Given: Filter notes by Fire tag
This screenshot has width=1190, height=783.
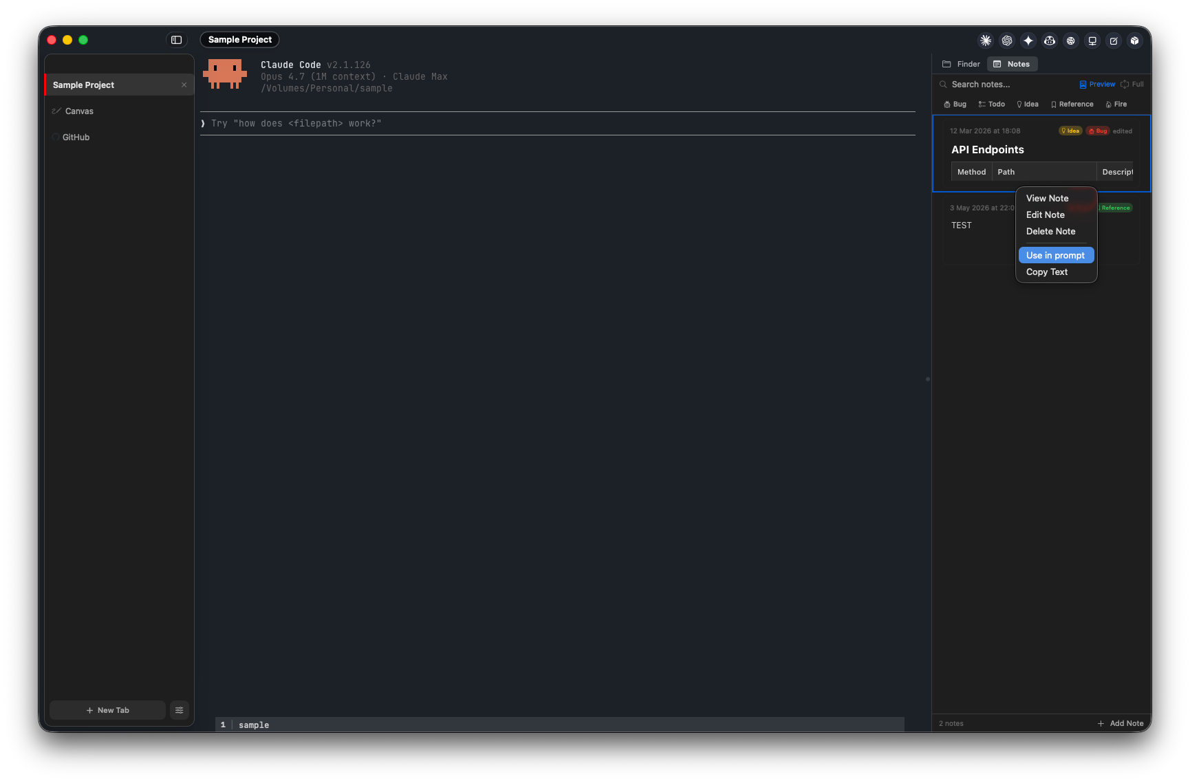Looking at the screenshot, I should pos(1116,104).
